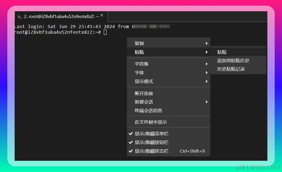This screenshot has height=172, width=282.
Task: Select the root session tab
Action: coord(59,16)
